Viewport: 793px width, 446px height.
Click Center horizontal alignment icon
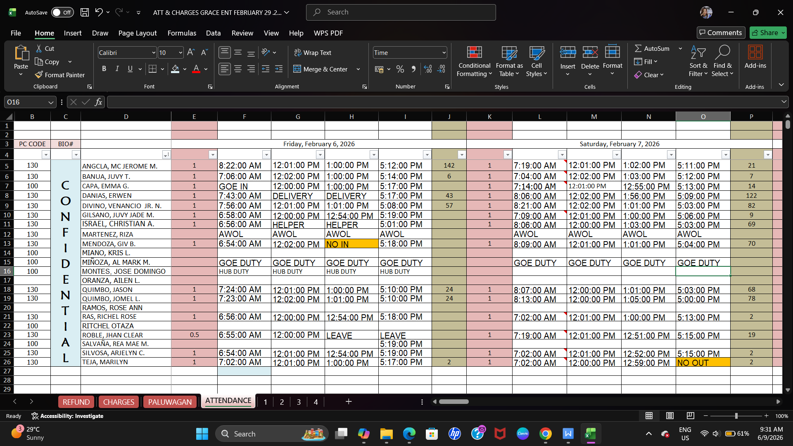(x=238, y=69)
